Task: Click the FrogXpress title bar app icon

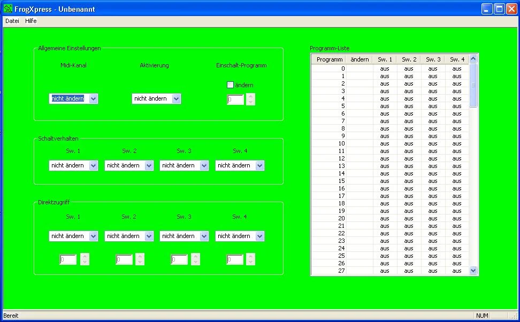Action: click(7, 9)
